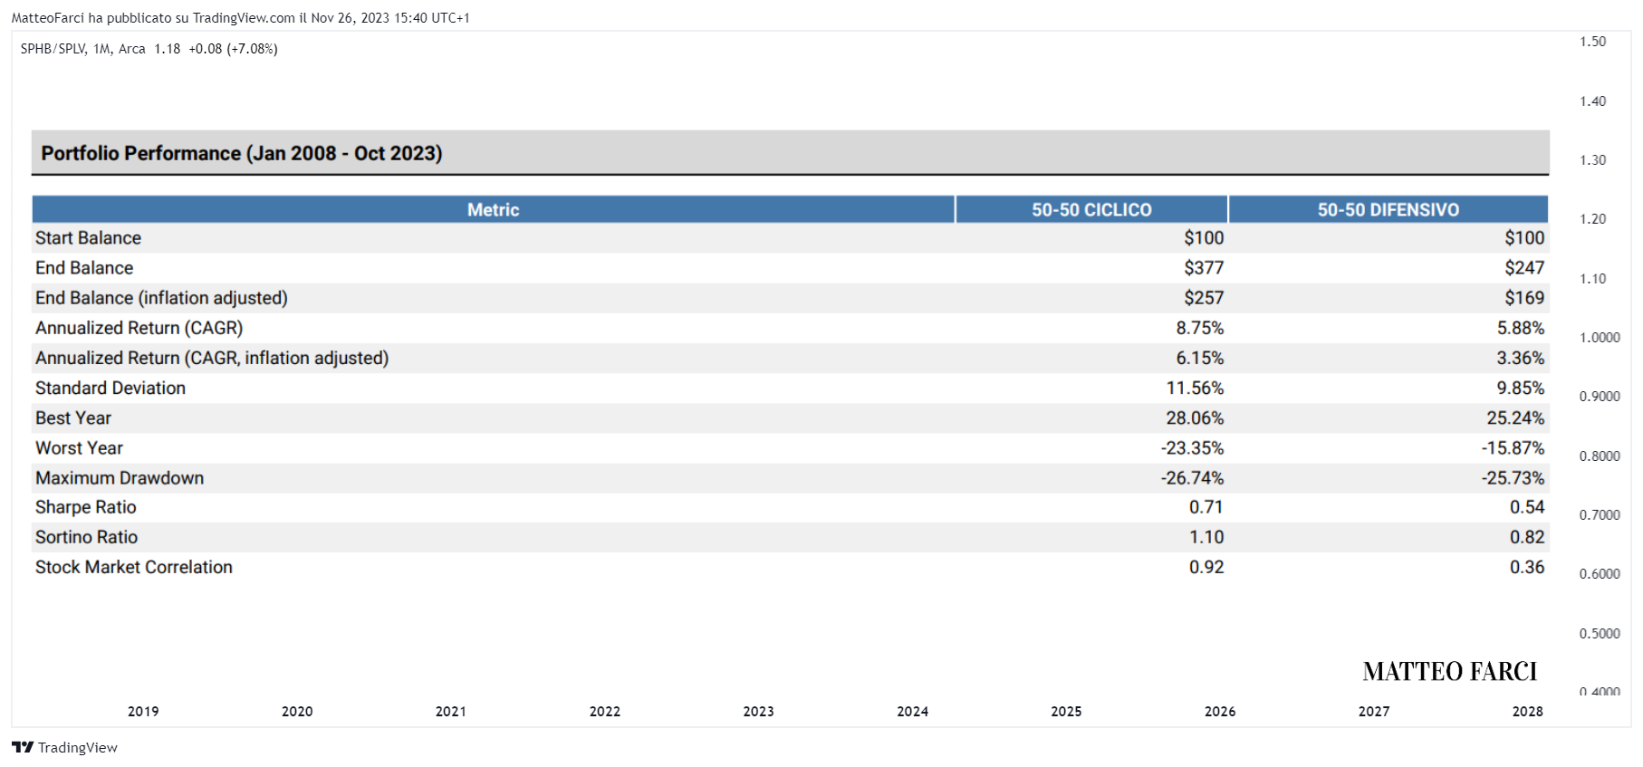The height and width of the screenshot is (767, 1643).
Task: Click the publication header line text
Action: pos(241,18)
